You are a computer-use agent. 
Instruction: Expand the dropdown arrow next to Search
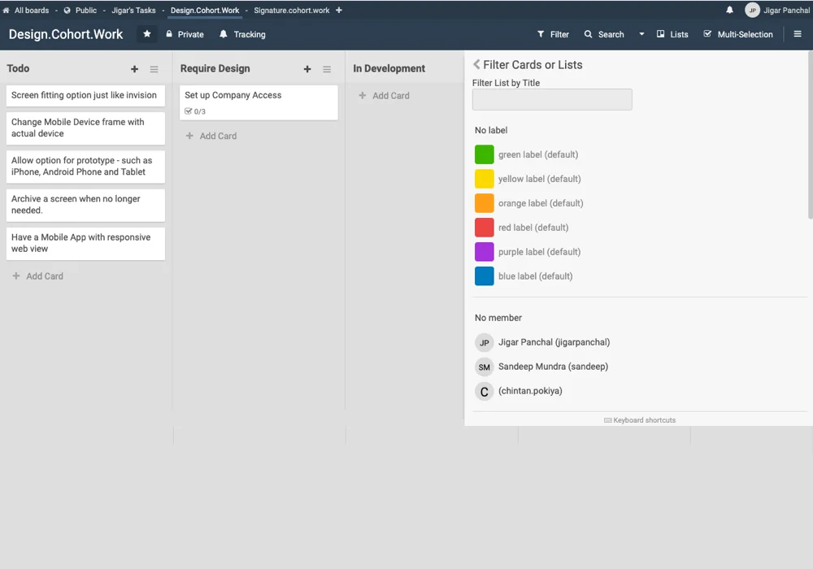tap(641, 34)
